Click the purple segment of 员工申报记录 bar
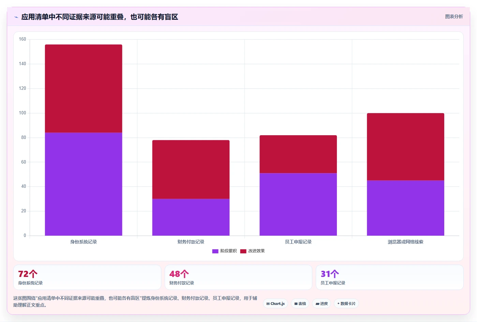This screenshot has width=477, height=322. pos(298,204)
